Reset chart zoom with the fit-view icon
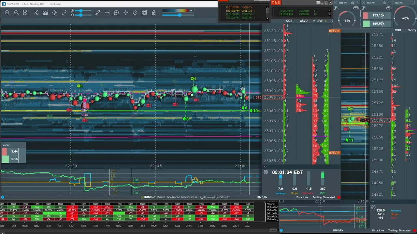 tap(25, 13)
